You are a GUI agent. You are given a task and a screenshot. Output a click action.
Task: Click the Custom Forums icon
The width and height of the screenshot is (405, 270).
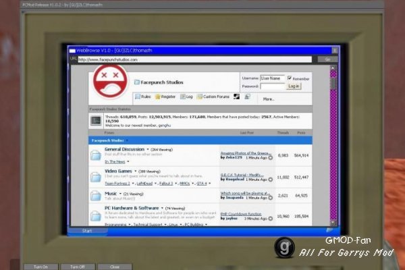point(200,97)
